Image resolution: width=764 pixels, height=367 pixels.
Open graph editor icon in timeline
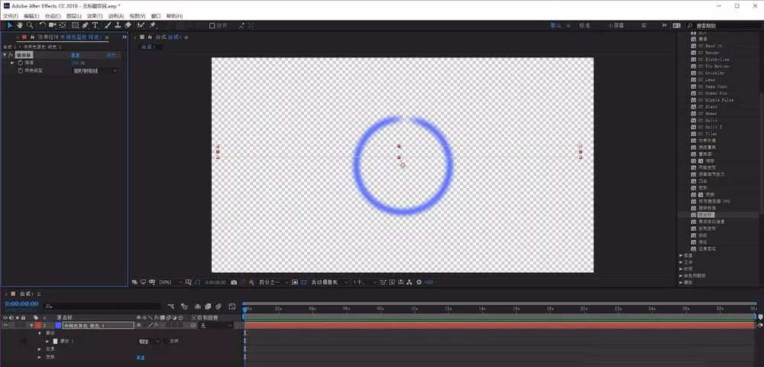tap(232, 307)
